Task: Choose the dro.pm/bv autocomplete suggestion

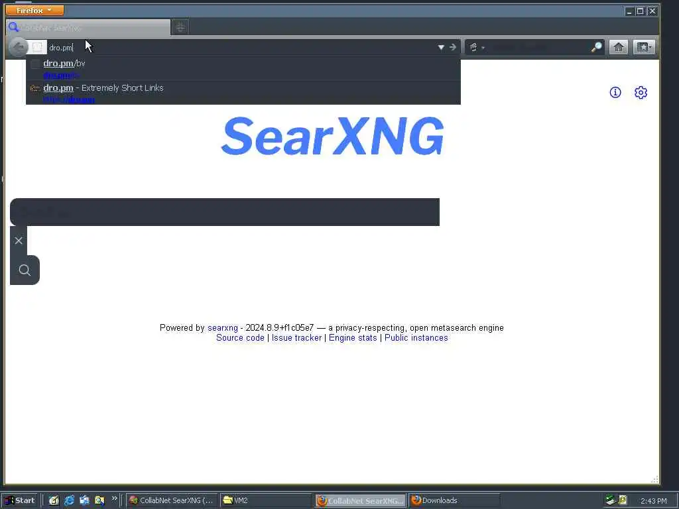Action: (x=243, y=69)
